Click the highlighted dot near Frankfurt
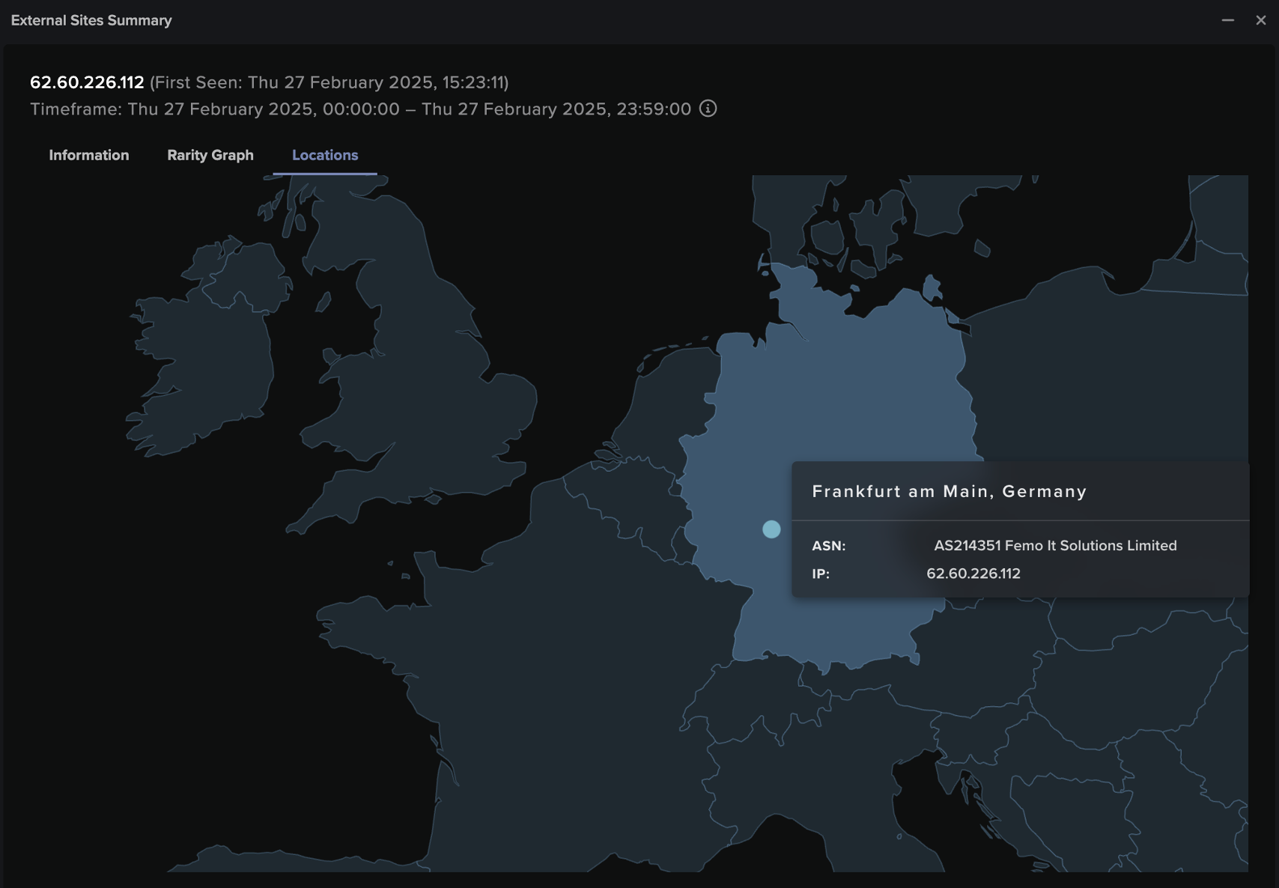The image size is (1279, 888). [771, 529]
